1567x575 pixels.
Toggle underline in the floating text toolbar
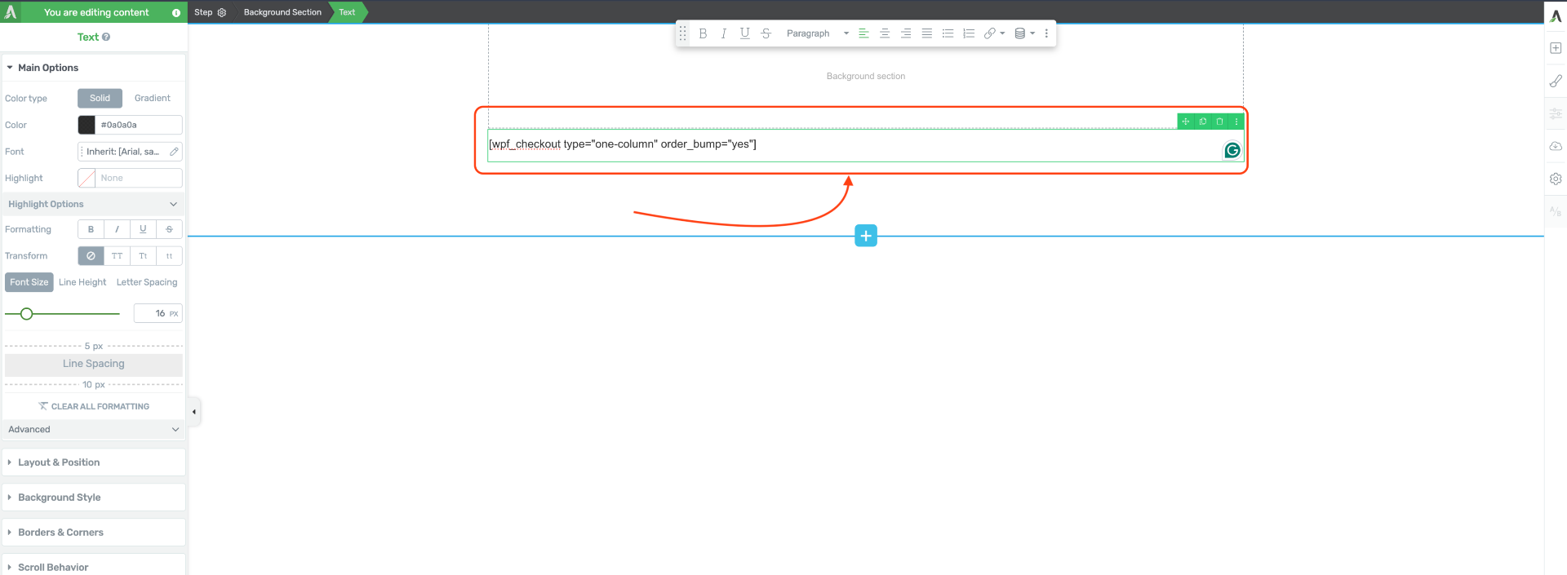(744, 33)
